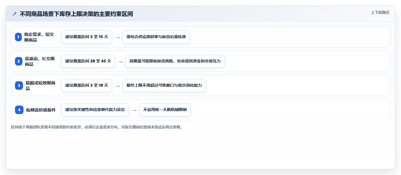This screenshot has width=401, height=175.
Task: Click the arrow after 5 至 15 天
Action: point(117,37)
